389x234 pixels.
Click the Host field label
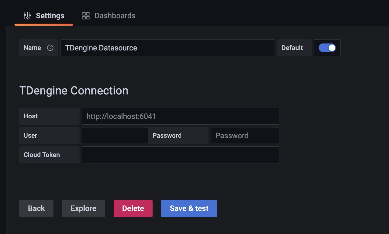[x=31, y=116]
